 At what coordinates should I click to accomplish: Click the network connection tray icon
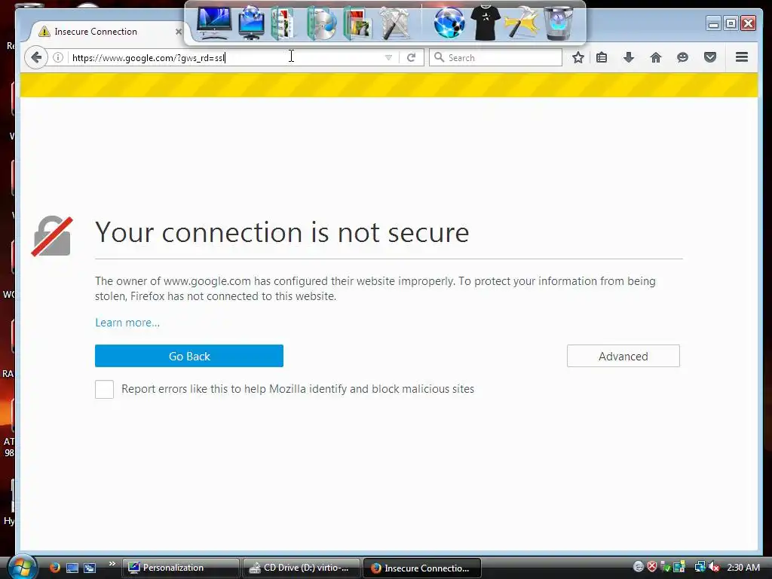tap(700, 567)
